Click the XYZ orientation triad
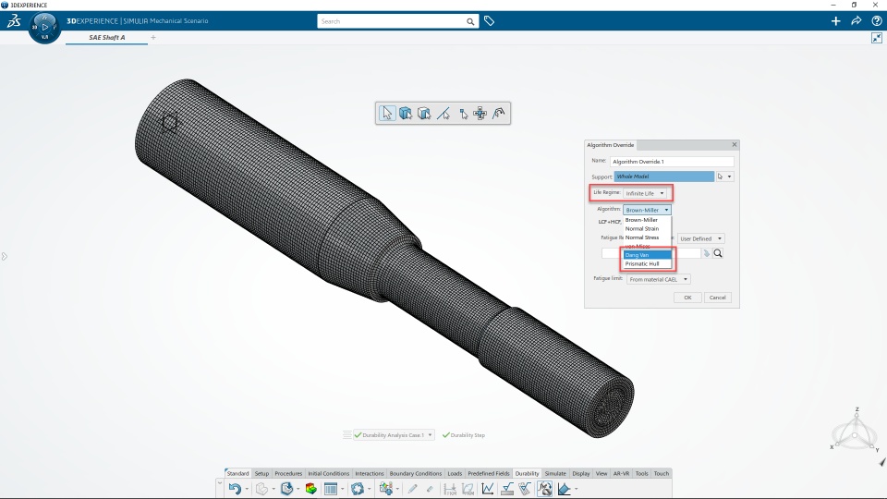Image resolution: width=887 pixels, height=499 pixels. click(x=857, y=430)
